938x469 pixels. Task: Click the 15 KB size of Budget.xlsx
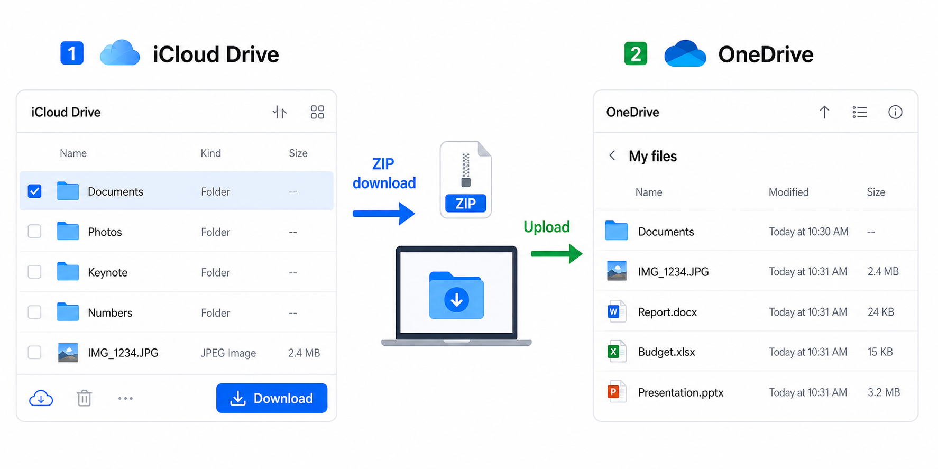click(880, 352)
